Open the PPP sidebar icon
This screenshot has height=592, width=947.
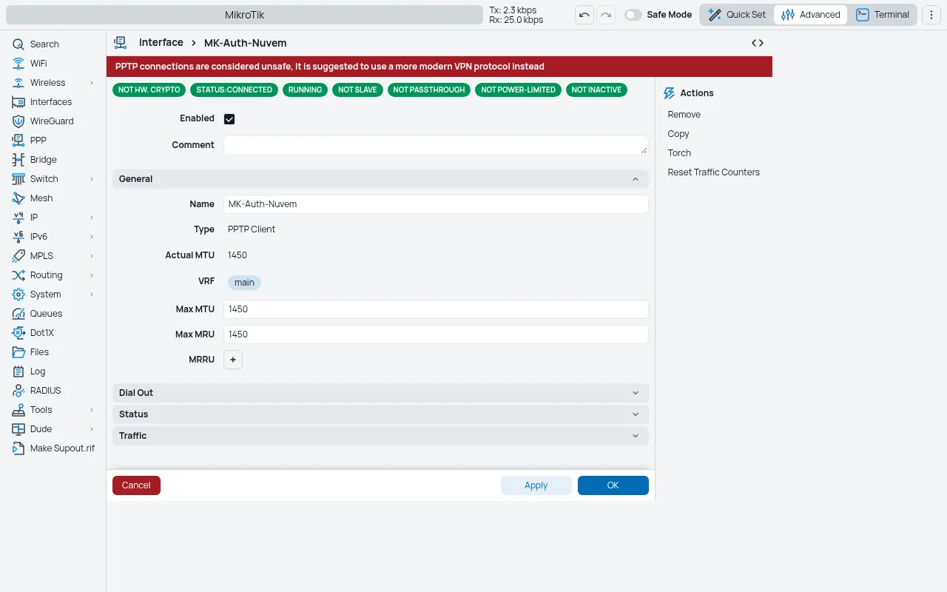(18, 141)
